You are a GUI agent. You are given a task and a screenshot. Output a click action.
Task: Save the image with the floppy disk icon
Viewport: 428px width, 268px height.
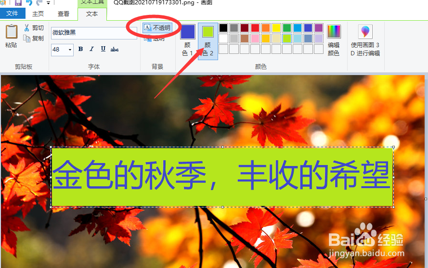pos(18,3)
